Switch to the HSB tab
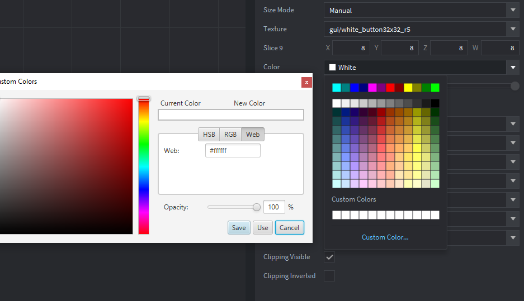Viewport: 524px width, 301px height. pyautogui.click(x=209, y=135)
